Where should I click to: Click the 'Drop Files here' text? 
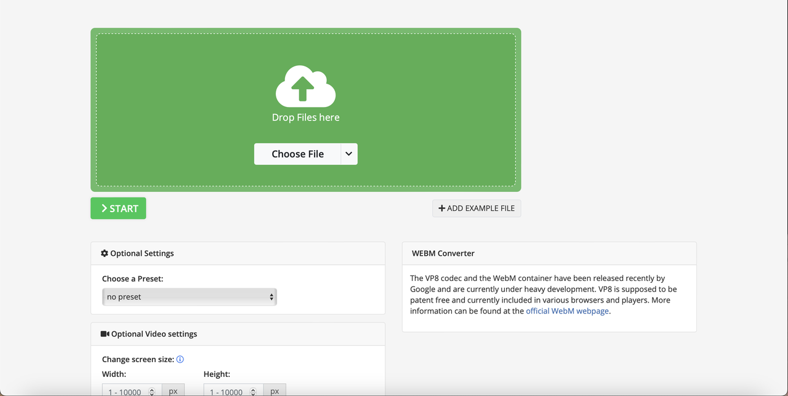click(x=306, y=117)
